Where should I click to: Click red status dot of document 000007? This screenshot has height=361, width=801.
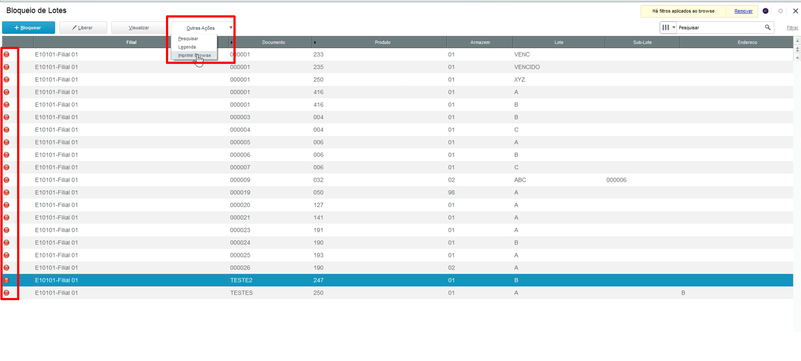(x=7, y=168)
